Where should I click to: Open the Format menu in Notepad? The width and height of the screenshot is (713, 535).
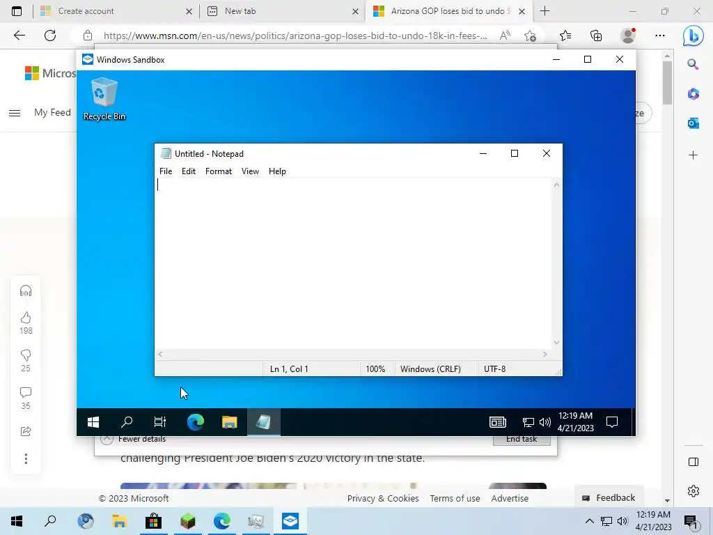tap(218, 171)
